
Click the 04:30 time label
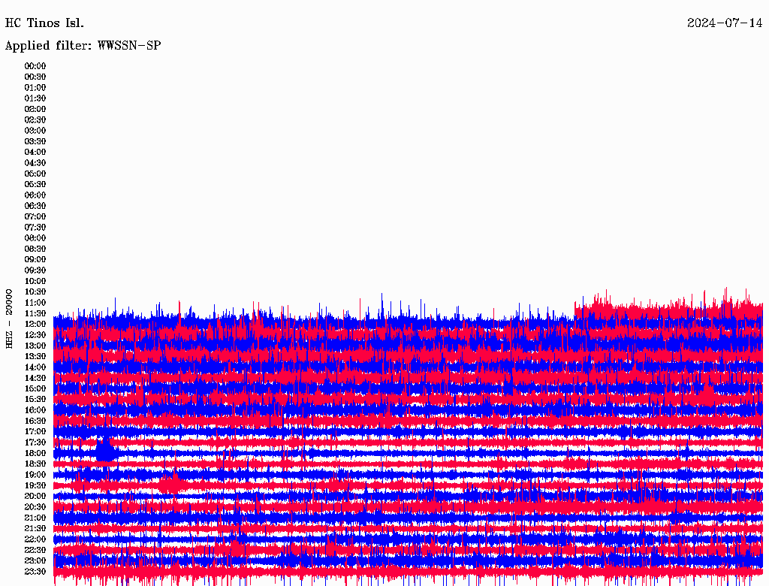(x=35, y=162)
